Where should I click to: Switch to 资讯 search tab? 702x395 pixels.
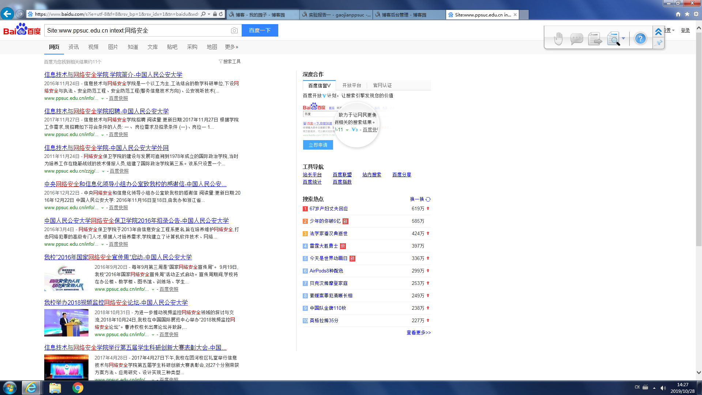73,47
